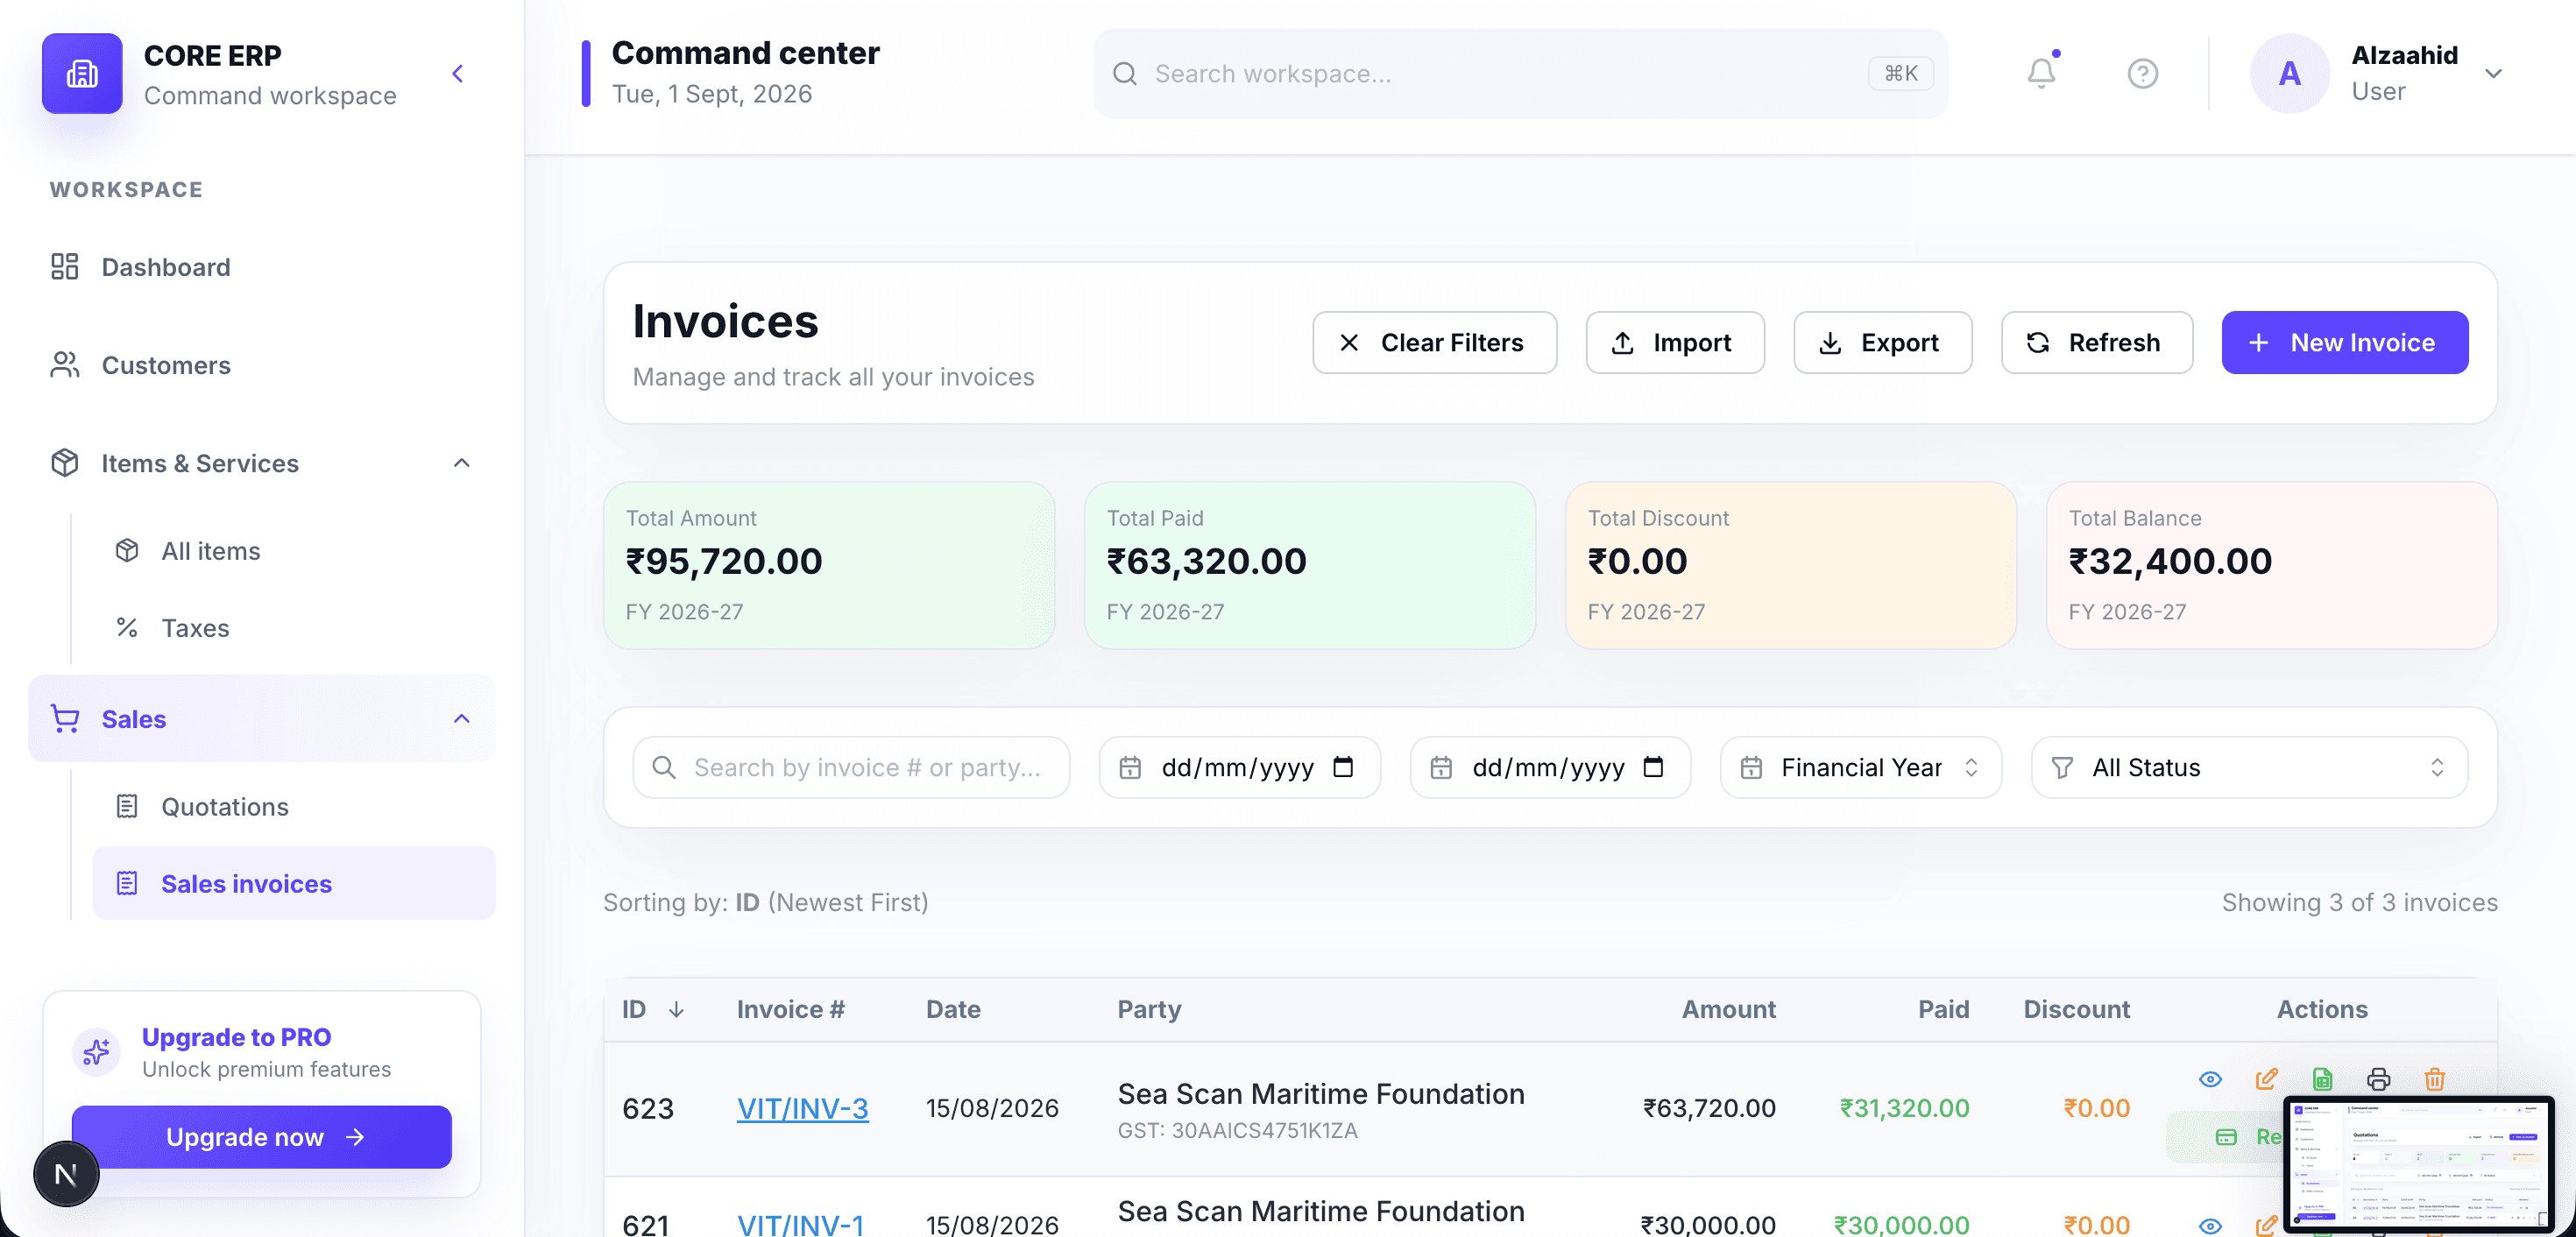This screenshot has height=1237, width=2576.
Task: Open Customers in the sidebar
Action: tap(262, 365)
